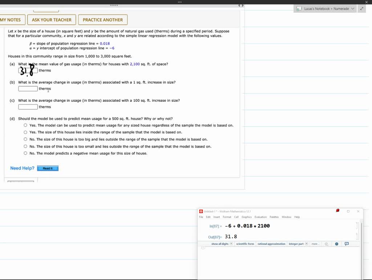Click the part (b) therms answer field

[x=28, y=89]
